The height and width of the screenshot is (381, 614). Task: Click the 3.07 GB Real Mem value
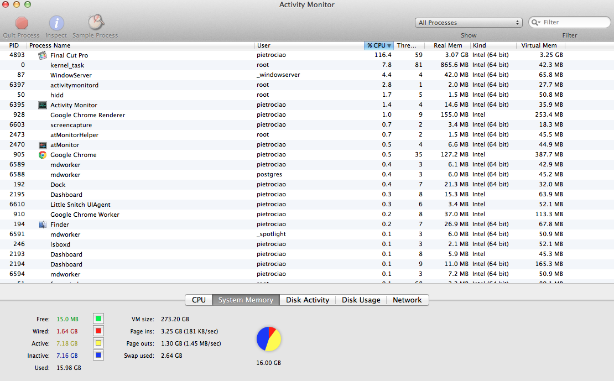pos(456,55)
